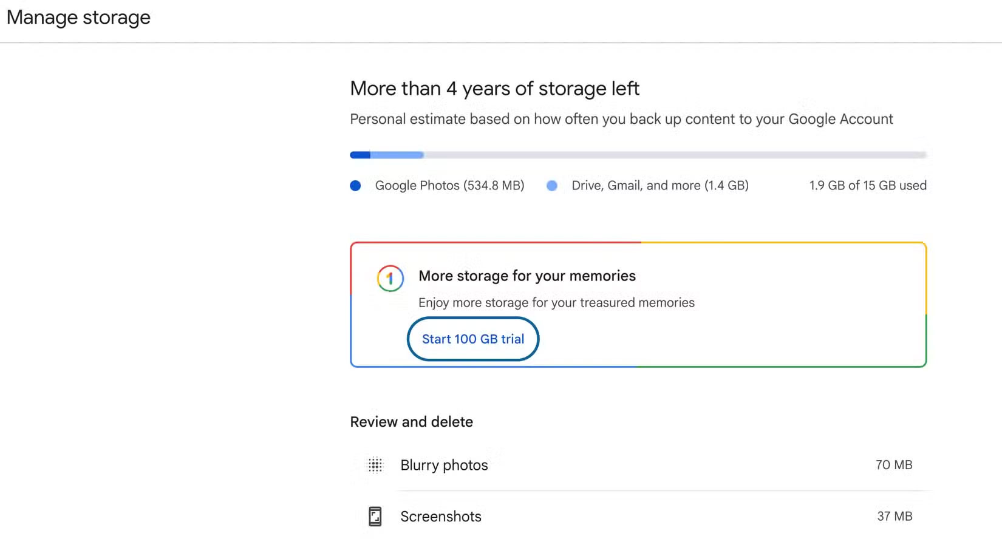This screenshot has width=1002, height=539.
Task: Click the "Google Photos (534.8 MB)" label
Action: click(449, 186)
